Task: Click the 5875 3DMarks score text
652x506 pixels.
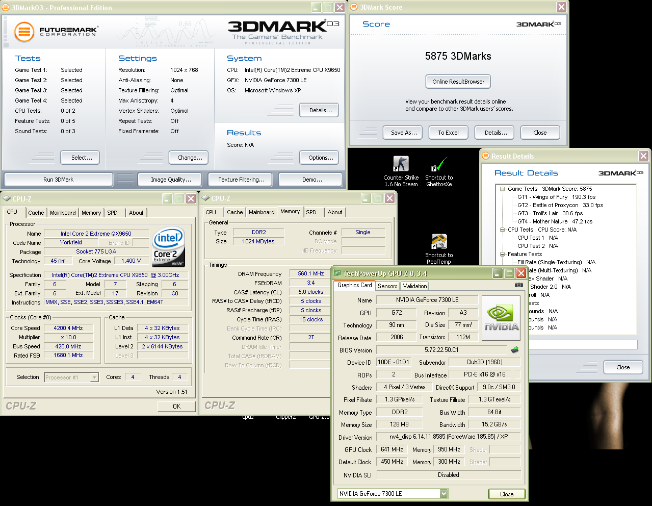Action: tap(458, 56)
